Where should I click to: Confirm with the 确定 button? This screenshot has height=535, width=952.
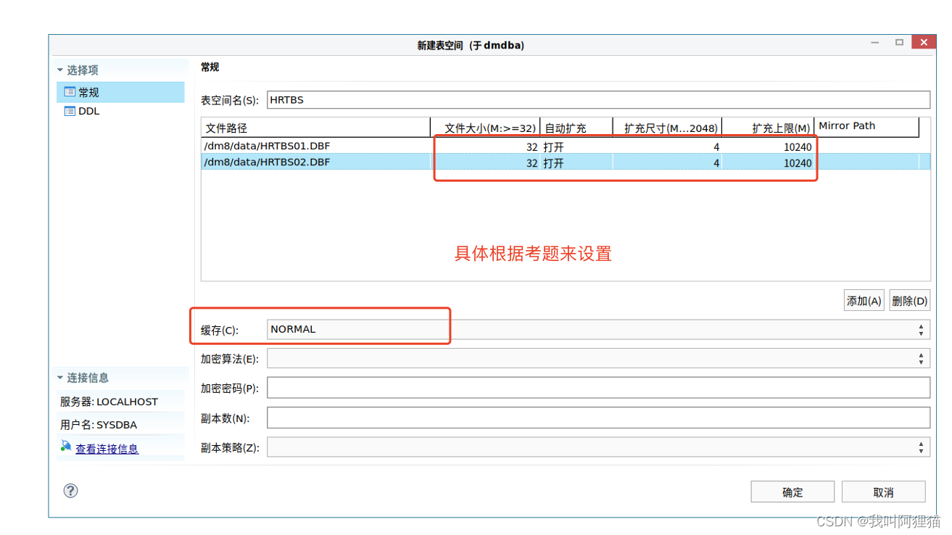tap(792, 492)
